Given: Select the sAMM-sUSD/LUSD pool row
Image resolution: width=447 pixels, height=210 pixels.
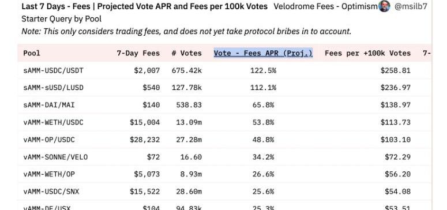Looking at the screenshot, I should click(224, 88).
